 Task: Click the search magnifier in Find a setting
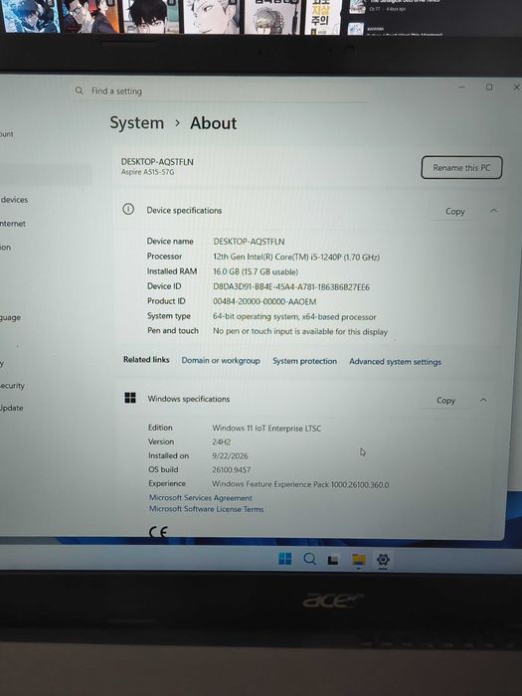point(79,90)
